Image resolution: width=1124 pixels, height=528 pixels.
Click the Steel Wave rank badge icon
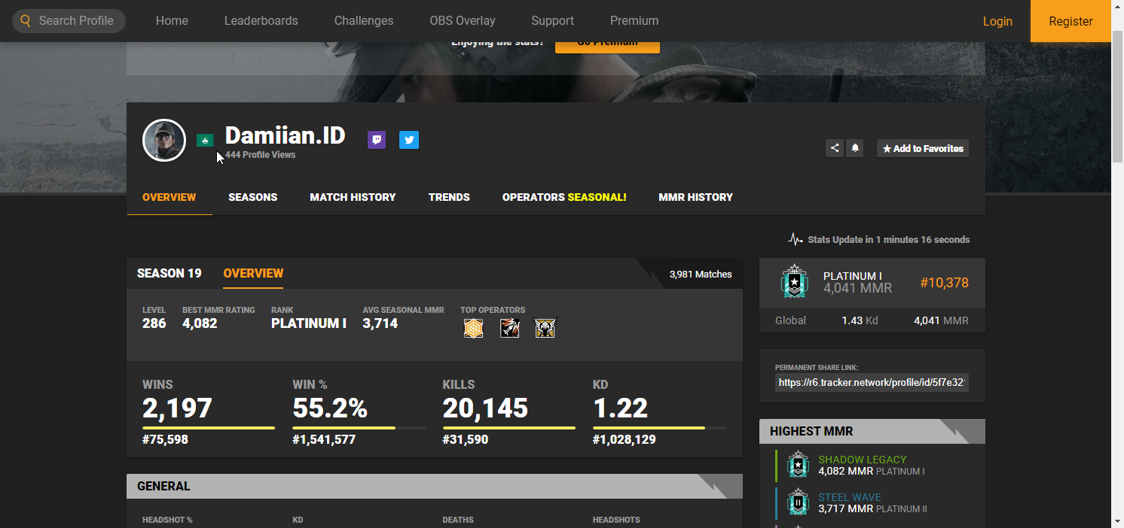(797, 502)
